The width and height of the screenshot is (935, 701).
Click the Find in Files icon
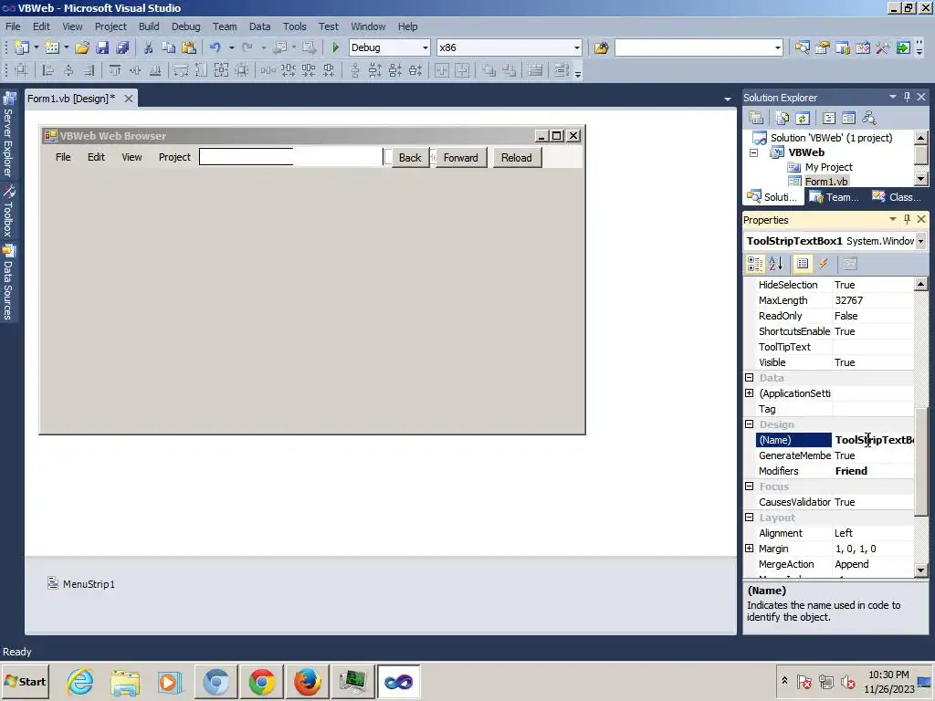click(x=601, y=47)
